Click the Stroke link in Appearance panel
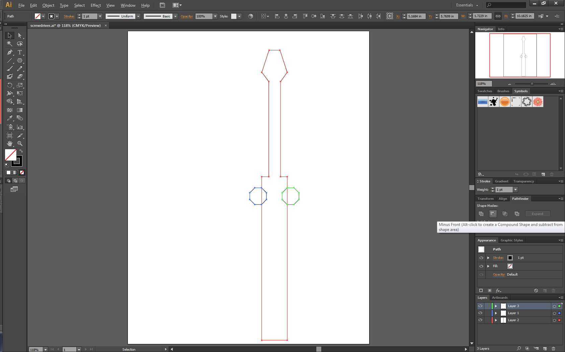 click(498, 257)
